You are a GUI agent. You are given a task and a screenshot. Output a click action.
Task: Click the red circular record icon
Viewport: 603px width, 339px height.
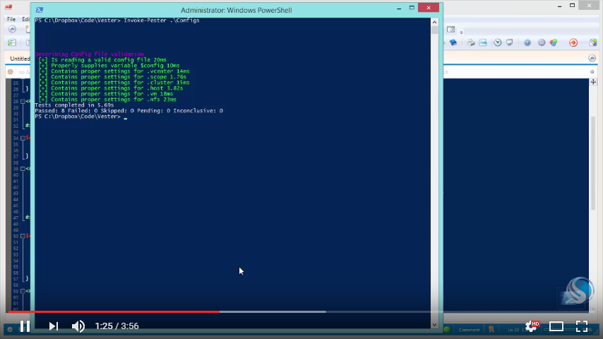pos(573,42)
